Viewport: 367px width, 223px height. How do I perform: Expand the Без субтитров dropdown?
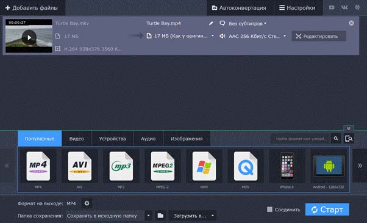[248, 23]
